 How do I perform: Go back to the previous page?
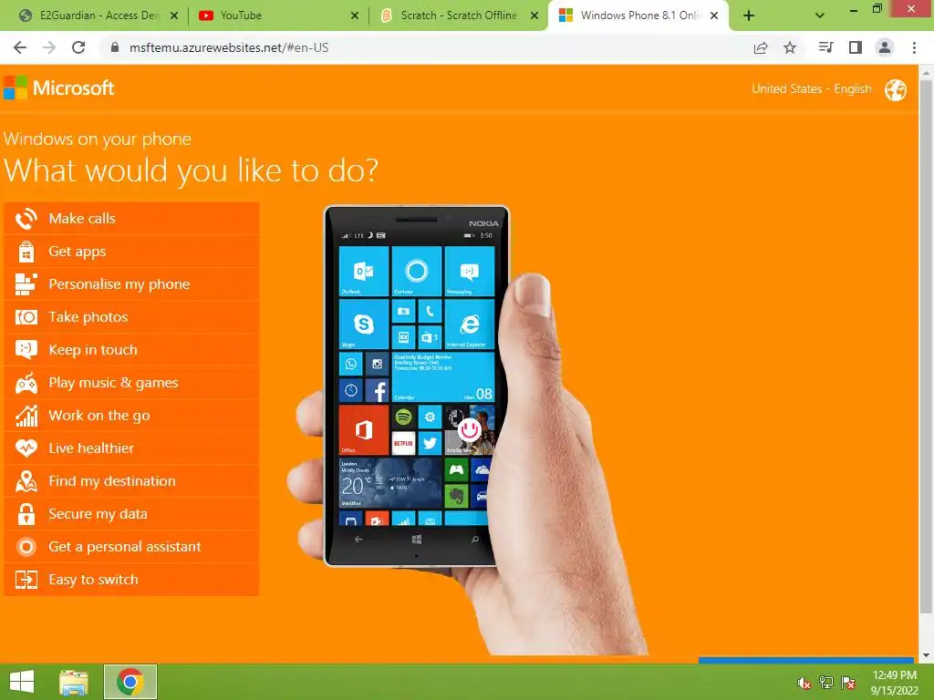20,47
